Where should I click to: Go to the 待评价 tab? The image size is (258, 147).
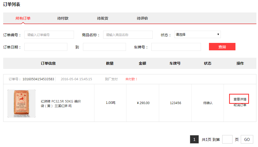[142, 18]
